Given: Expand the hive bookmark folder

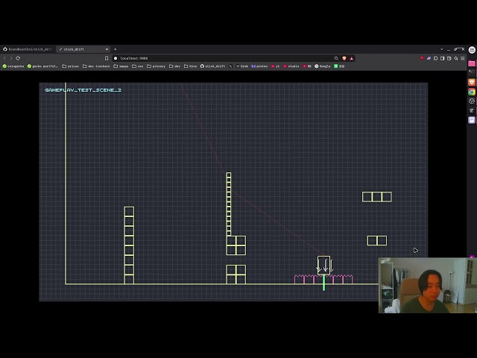Looking at the screenshot, I should [191, 66].
